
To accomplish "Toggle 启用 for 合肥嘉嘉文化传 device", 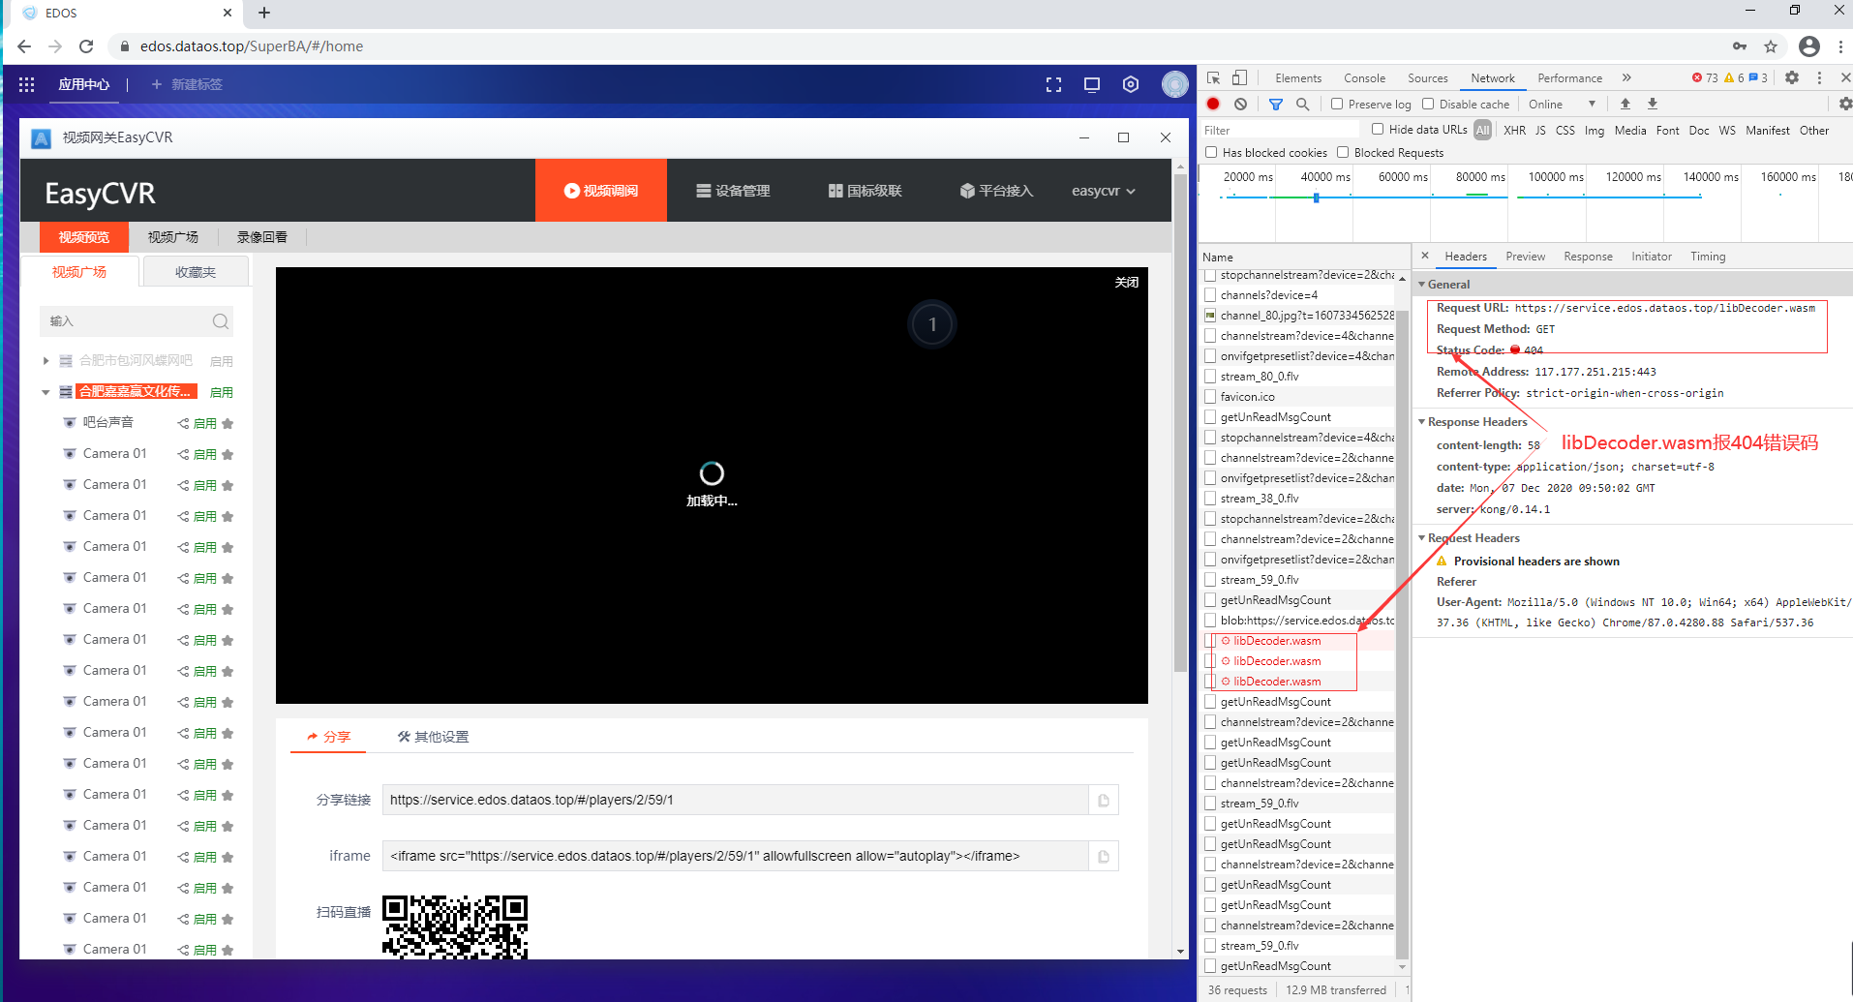I will (x=222, y=392).
